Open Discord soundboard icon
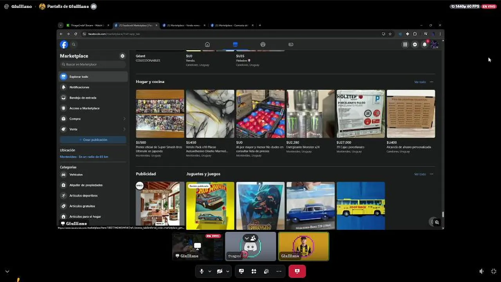The width and height of the screenshot is (501, 282). click(x=266, y=271)
